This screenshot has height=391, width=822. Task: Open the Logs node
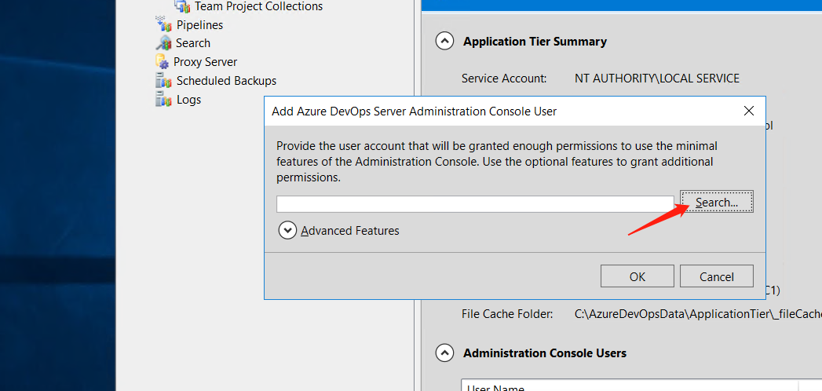188,100
